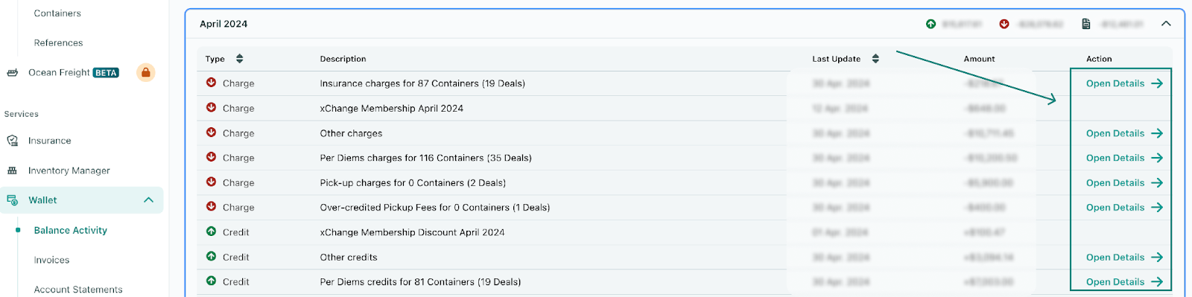Open Details for Other credits row
Viewport: 1192px width, 297px height.
point(1123,257)
